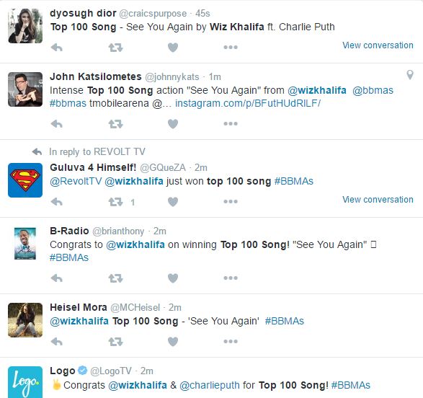The height and width of the screenshot is (398, 423).
Task: Click #BBMAs hashtag in Heisel Mora's tweet
Action: pos(285,321)
